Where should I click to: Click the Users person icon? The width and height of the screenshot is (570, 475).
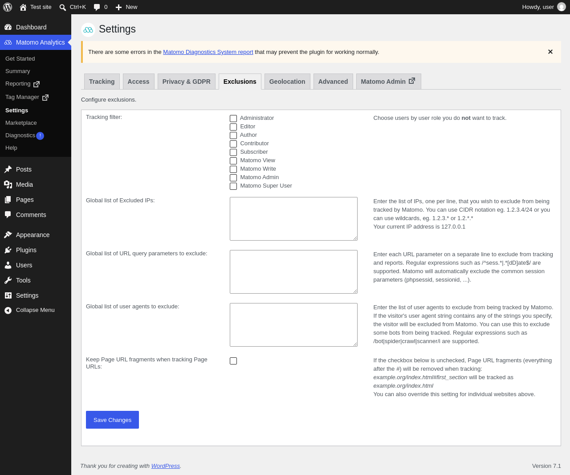coord(8,265)
